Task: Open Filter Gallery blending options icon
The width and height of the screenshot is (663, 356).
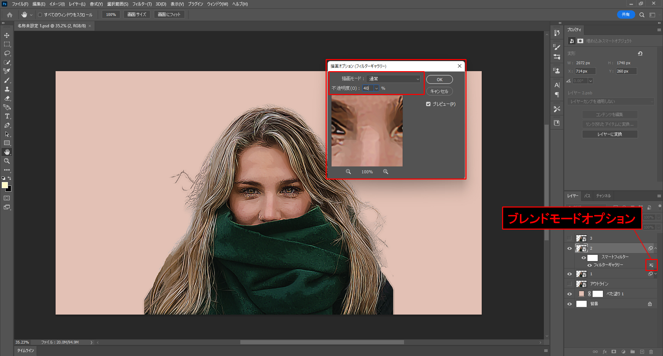Action: (651, 265)
